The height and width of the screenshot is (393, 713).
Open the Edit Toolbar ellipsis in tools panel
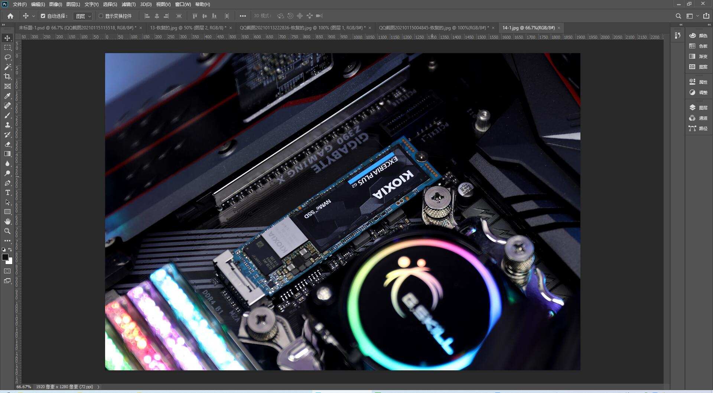pos(7,241)
